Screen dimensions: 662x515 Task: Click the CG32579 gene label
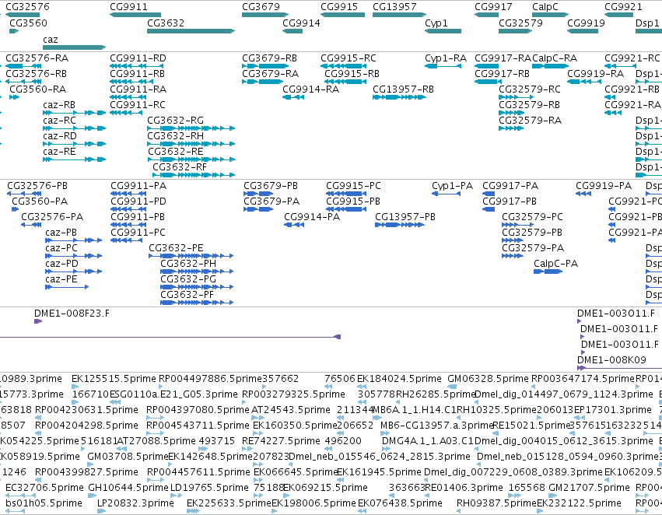[x=520, y=23]
